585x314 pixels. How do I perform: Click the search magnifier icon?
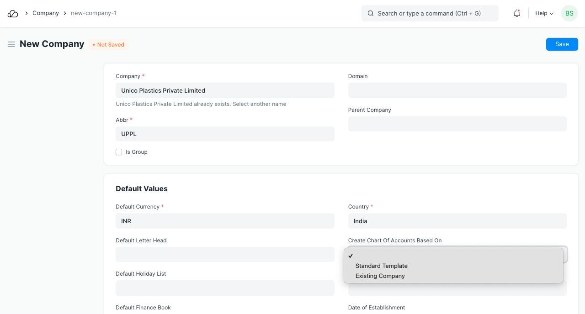[x=371, y=13]
